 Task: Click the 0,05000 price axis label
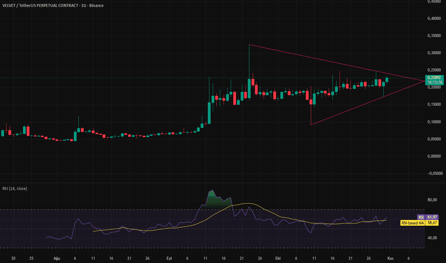tap(434, 139)
